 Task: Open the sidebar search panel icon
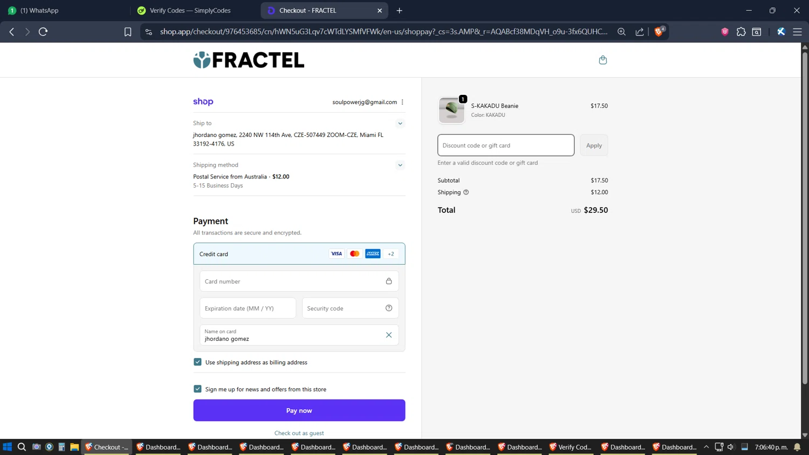point(757,32)
